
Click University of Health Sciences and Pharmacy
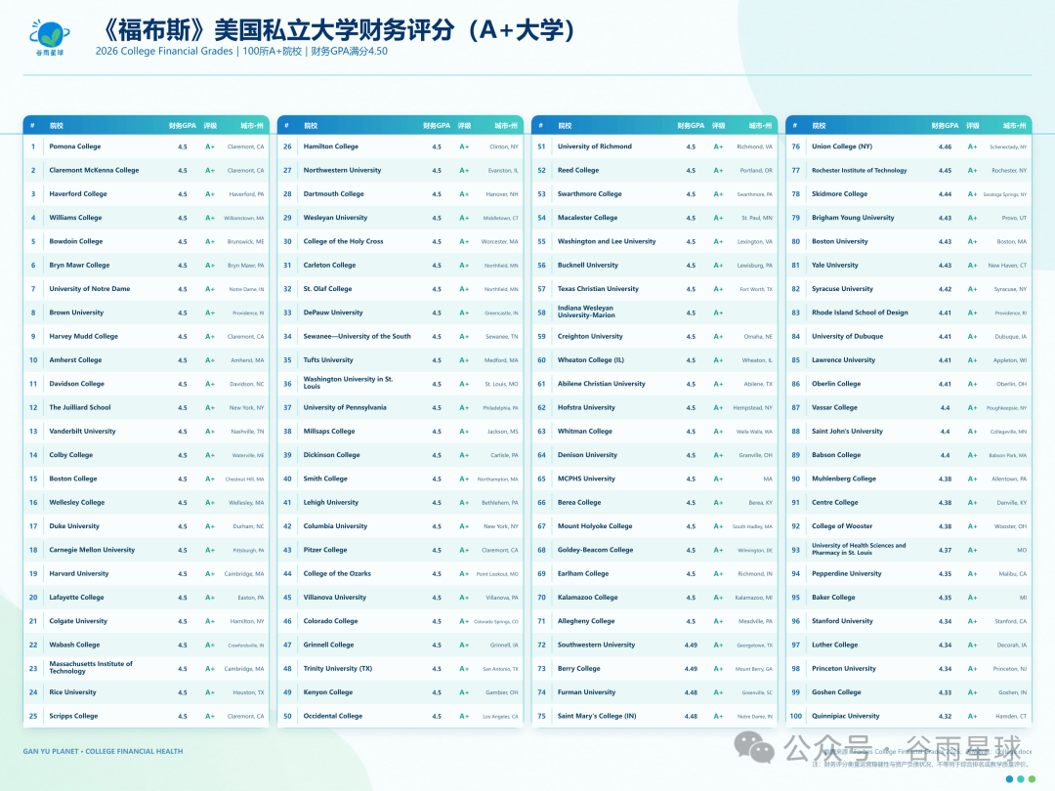859,549
